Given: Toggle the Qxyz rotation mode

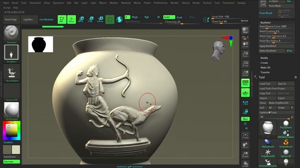Looking at the screenshot, I should click(x=245, y=119).
